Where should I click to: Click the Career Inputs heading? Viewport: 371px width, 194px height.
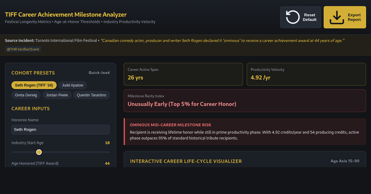tap(31, 109)
